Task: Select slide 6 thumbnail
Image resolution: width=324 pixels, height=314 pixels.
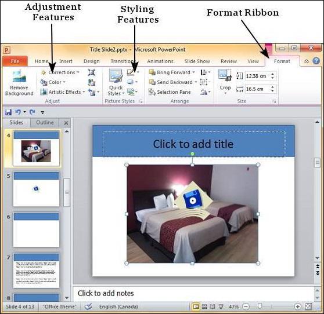Action: (36, 229)
